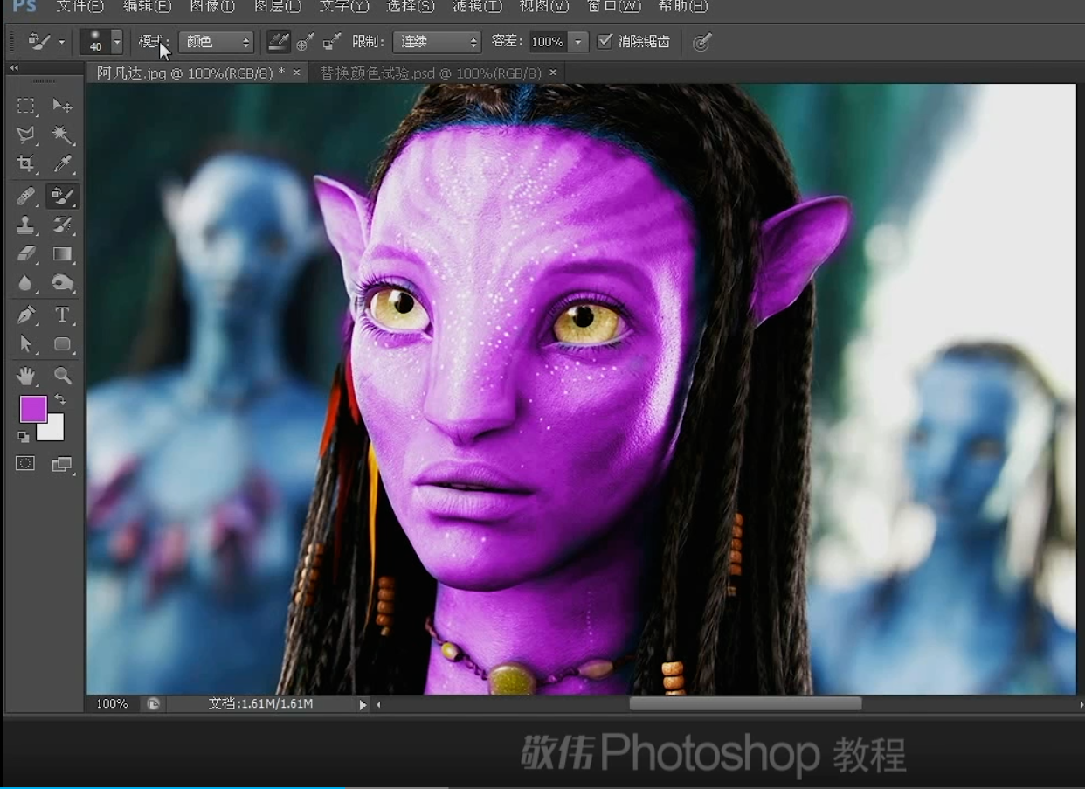This screenshot has height=789, width=1085.
Task: Open the status bar info arrow menu
Action: 363,704
